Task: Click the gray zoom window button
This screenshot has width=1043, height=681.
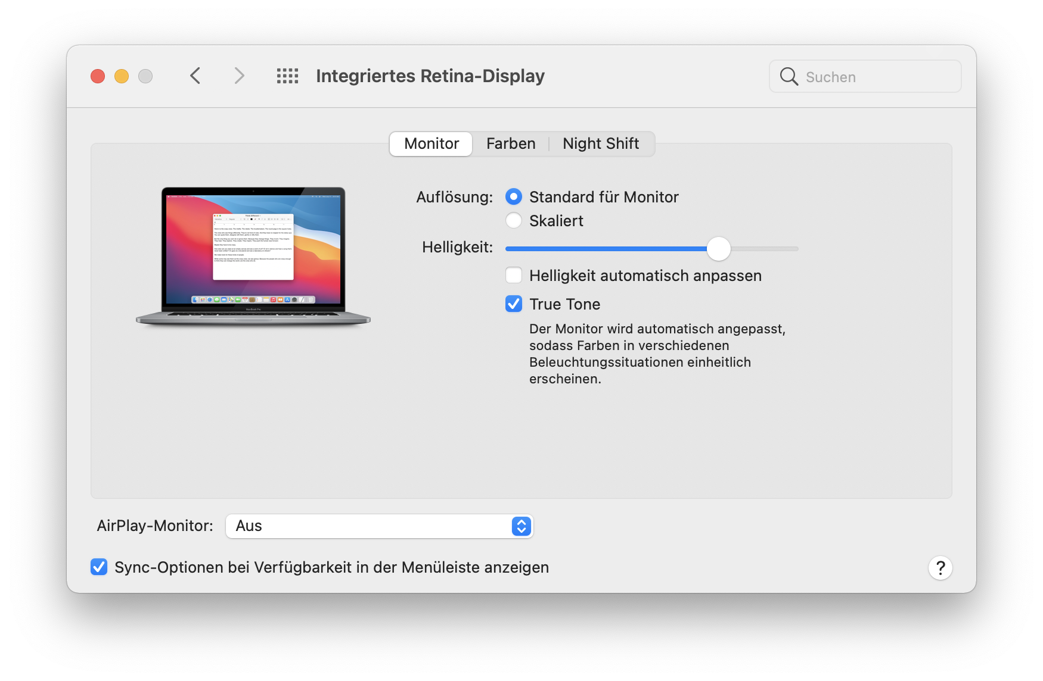Action: (145, 76)
